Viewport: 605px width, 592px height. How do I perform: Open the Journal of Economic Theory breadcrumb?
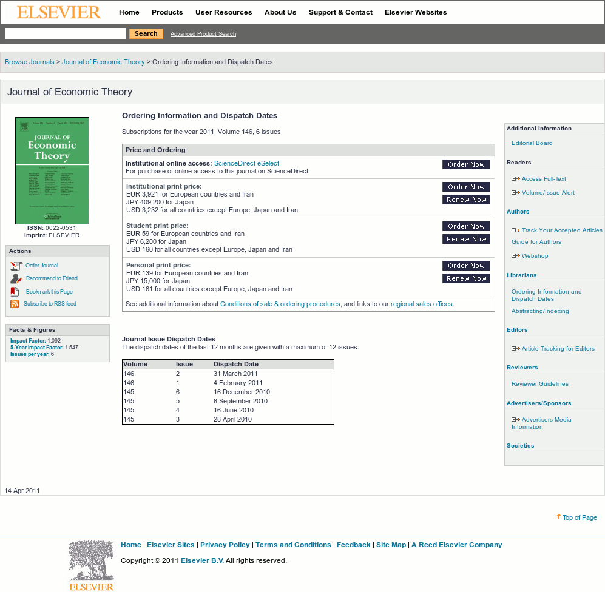pos(103,62)
